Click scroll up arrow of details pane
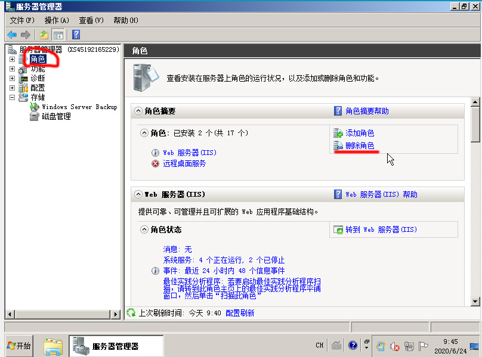The width and height of the screenshot is (482, 357). [475, 102]
